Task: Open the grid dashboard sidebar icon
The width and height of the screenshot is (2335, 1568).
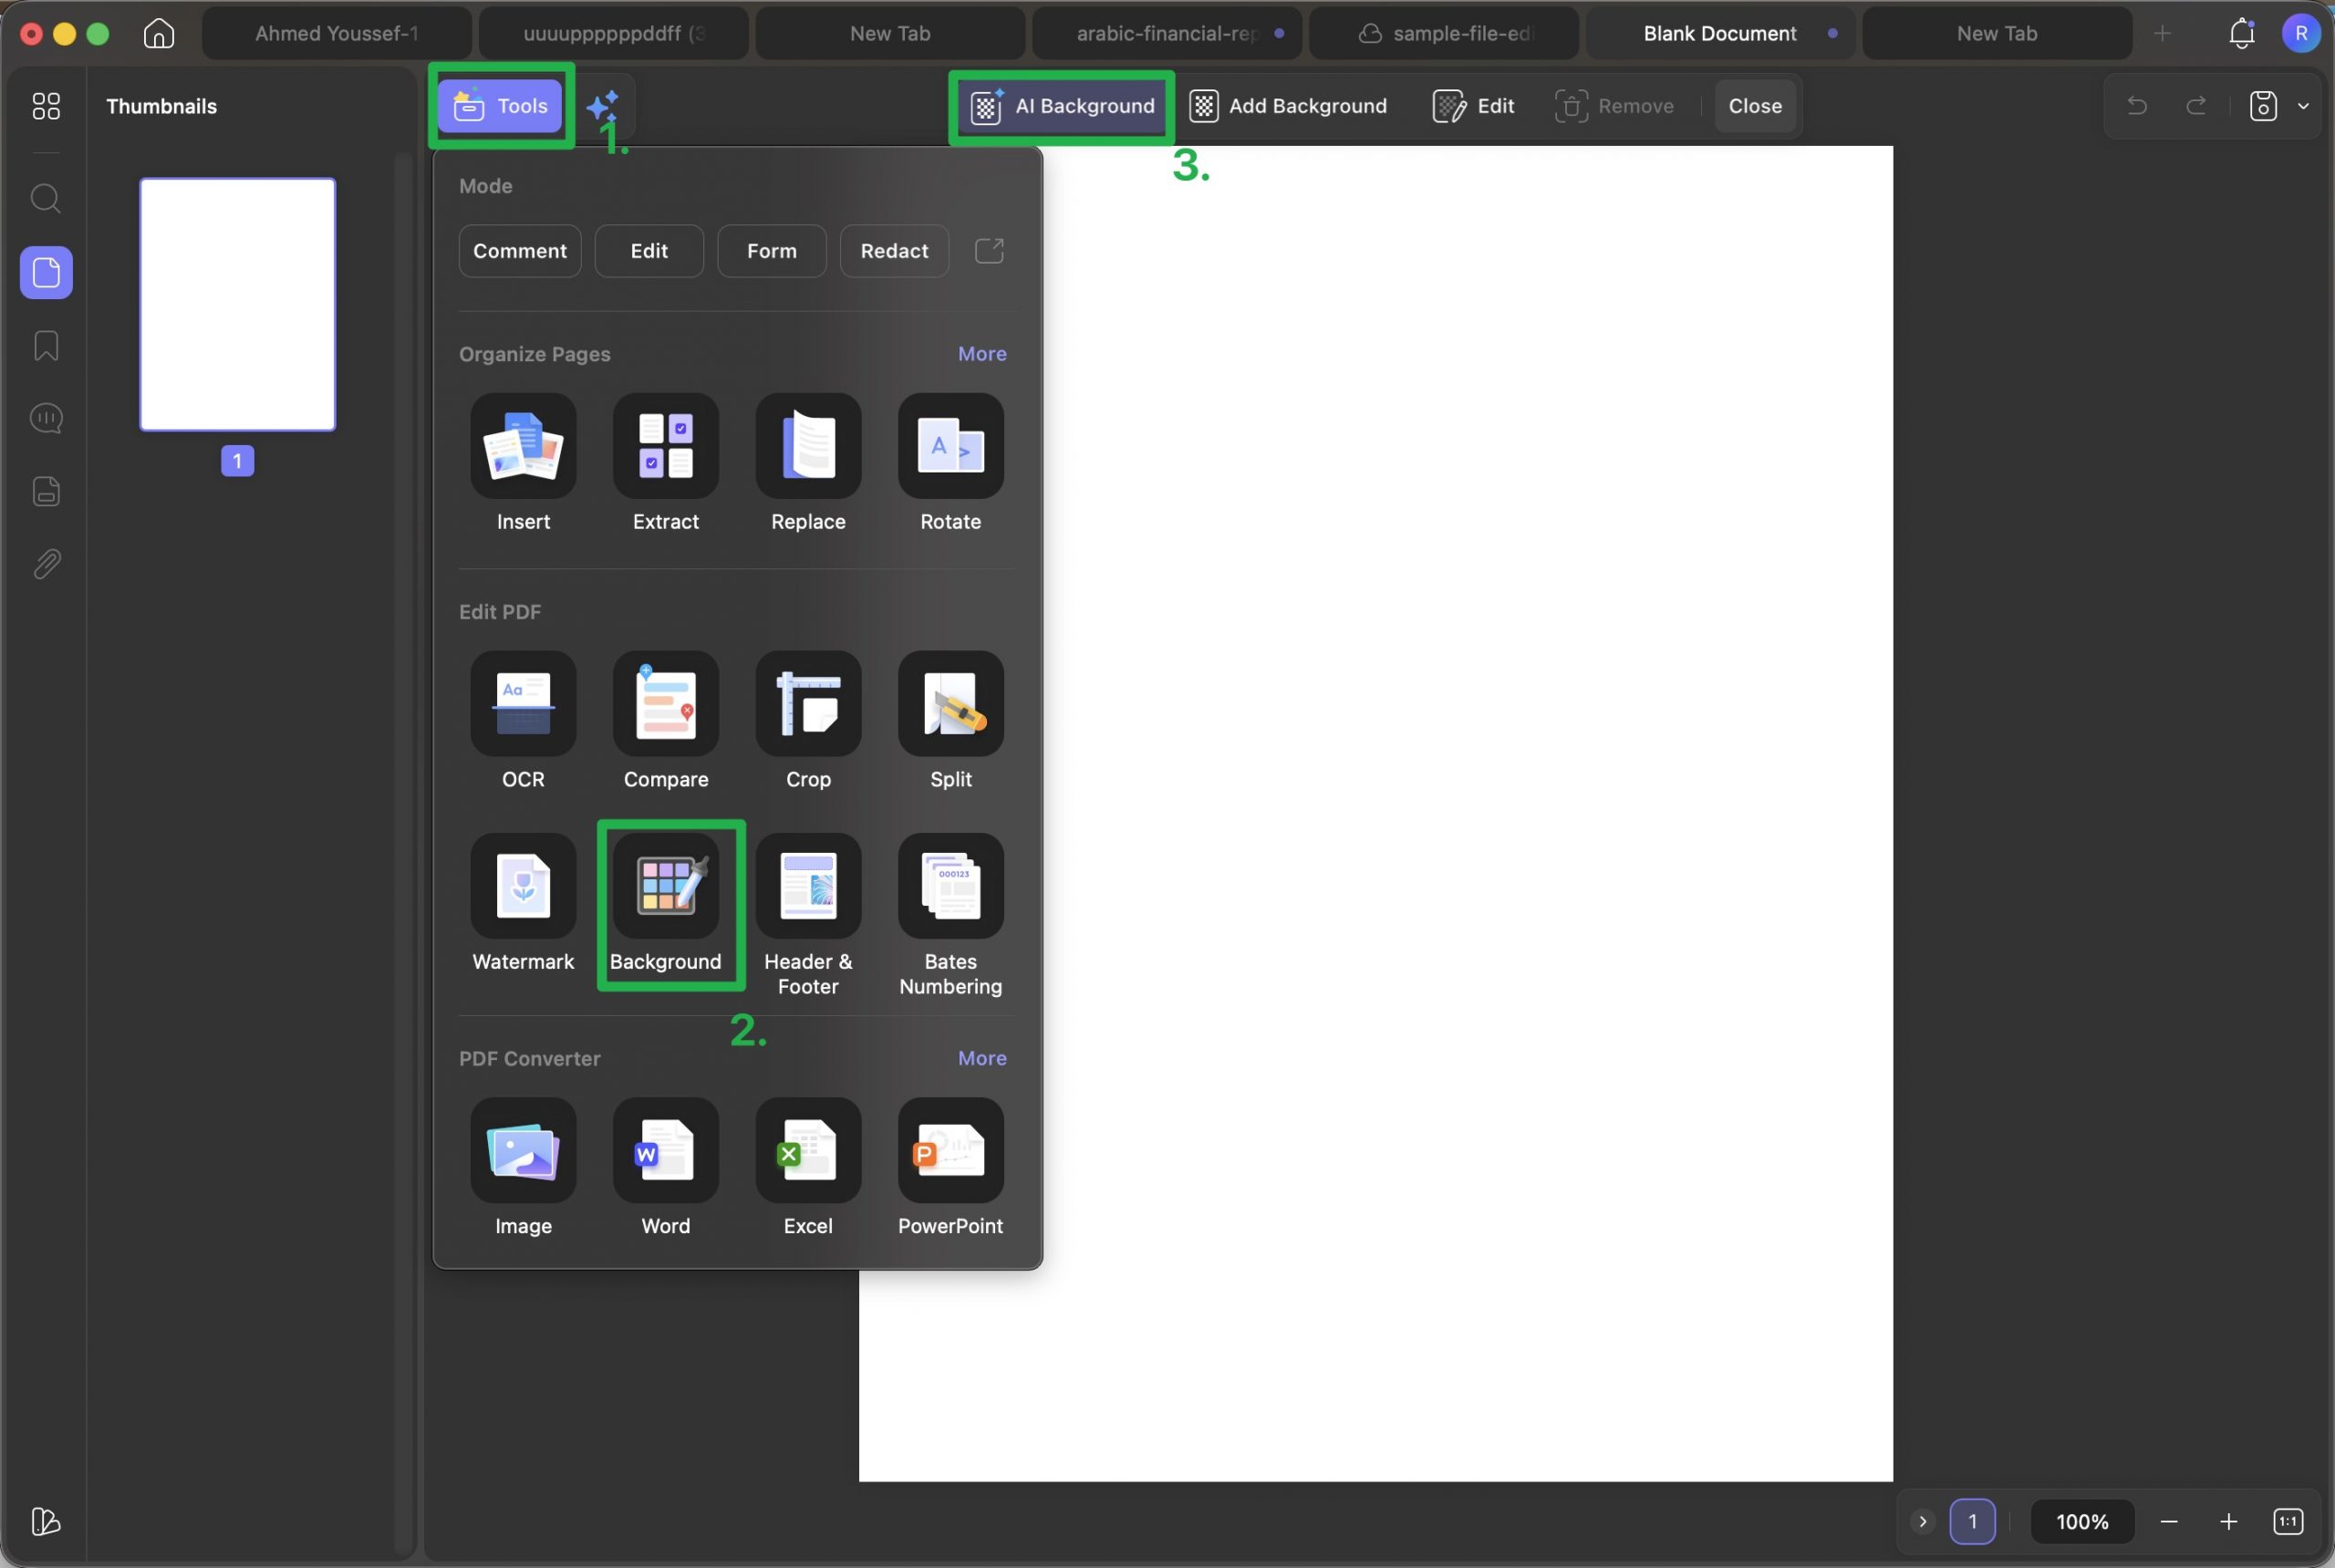Action: tap(46, 106)
